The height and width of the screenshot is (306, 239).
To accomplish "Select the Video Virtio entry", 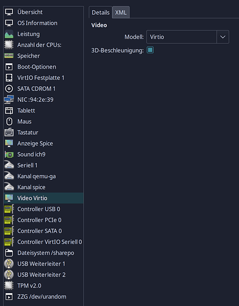I will [x=43, y=198].
